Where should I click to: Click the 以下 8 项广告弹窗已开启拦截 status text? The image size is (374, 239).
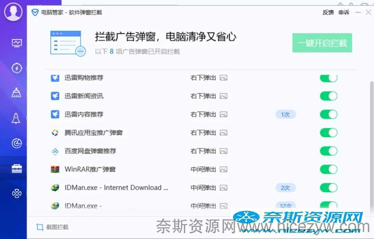tap(137, 52)
